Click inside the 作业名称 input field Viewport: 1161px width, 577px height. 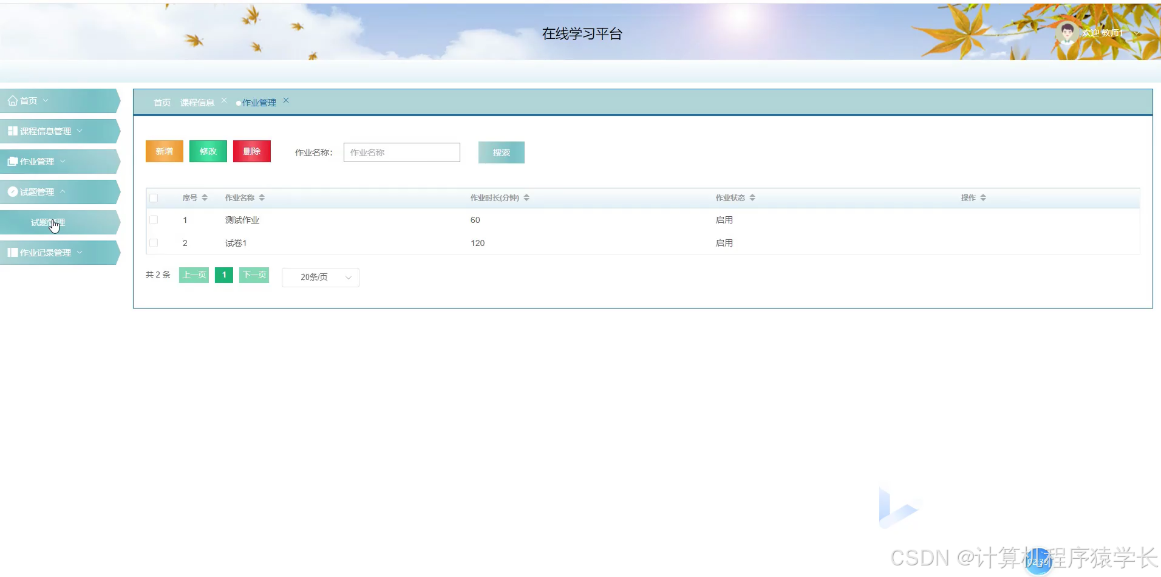point(401,152)
